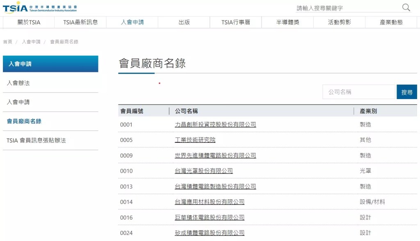Select 入會辦法 in the sidebar
Image resolution: width=420 pixels, height=241 pixels.
18,83
